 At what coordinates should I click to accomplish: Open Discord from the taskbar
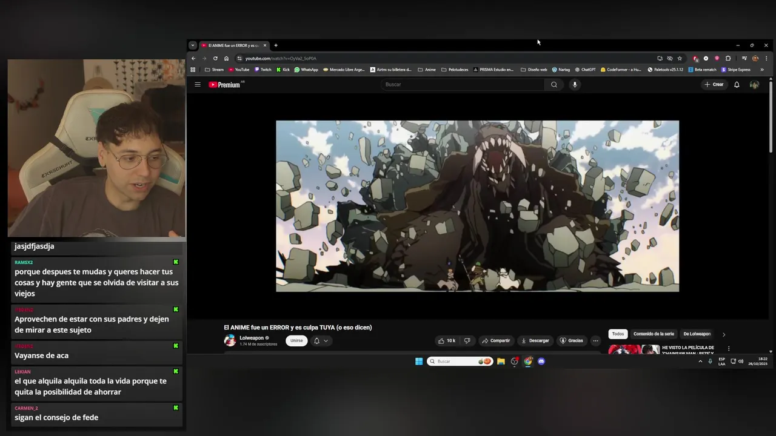541,362
